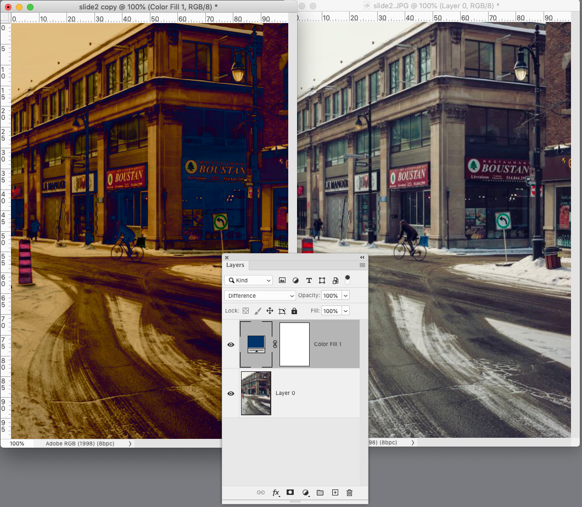Toggle visibility of Layer 0
Viewport: 582px width, 507px height.
231,393
